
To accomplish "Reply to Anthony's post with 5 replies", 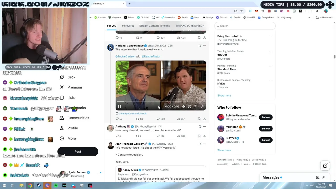I will coord(118,136).
